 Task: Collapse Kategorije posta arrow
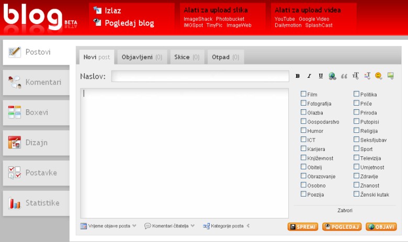[248, 226]
